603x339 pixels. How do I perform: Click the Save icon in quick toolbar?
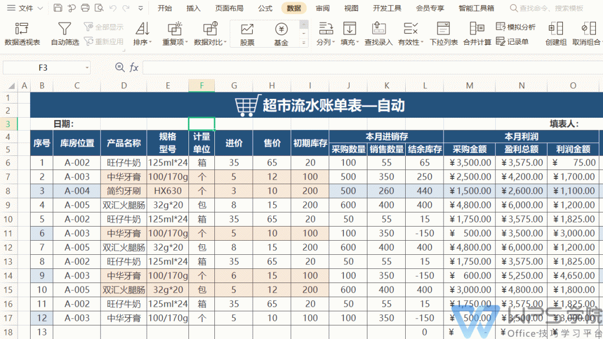click(x=58, y=8)
